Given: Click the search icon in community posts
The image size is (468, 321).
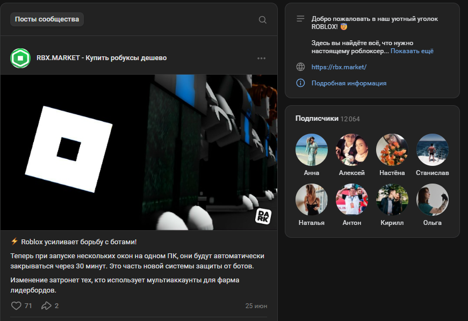Looking at the screenshot, I should [262, 20].
